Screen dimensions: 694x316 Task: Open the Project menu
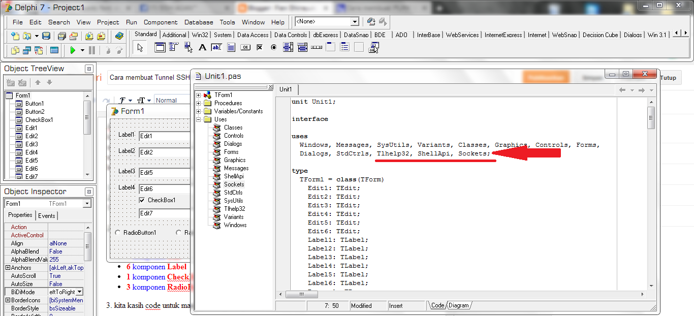[108, 22]
